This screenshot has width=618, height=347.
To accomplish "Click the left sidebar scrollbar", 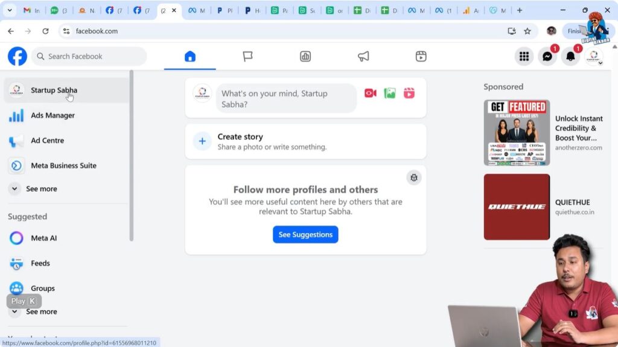I will [x=131, y=156].
